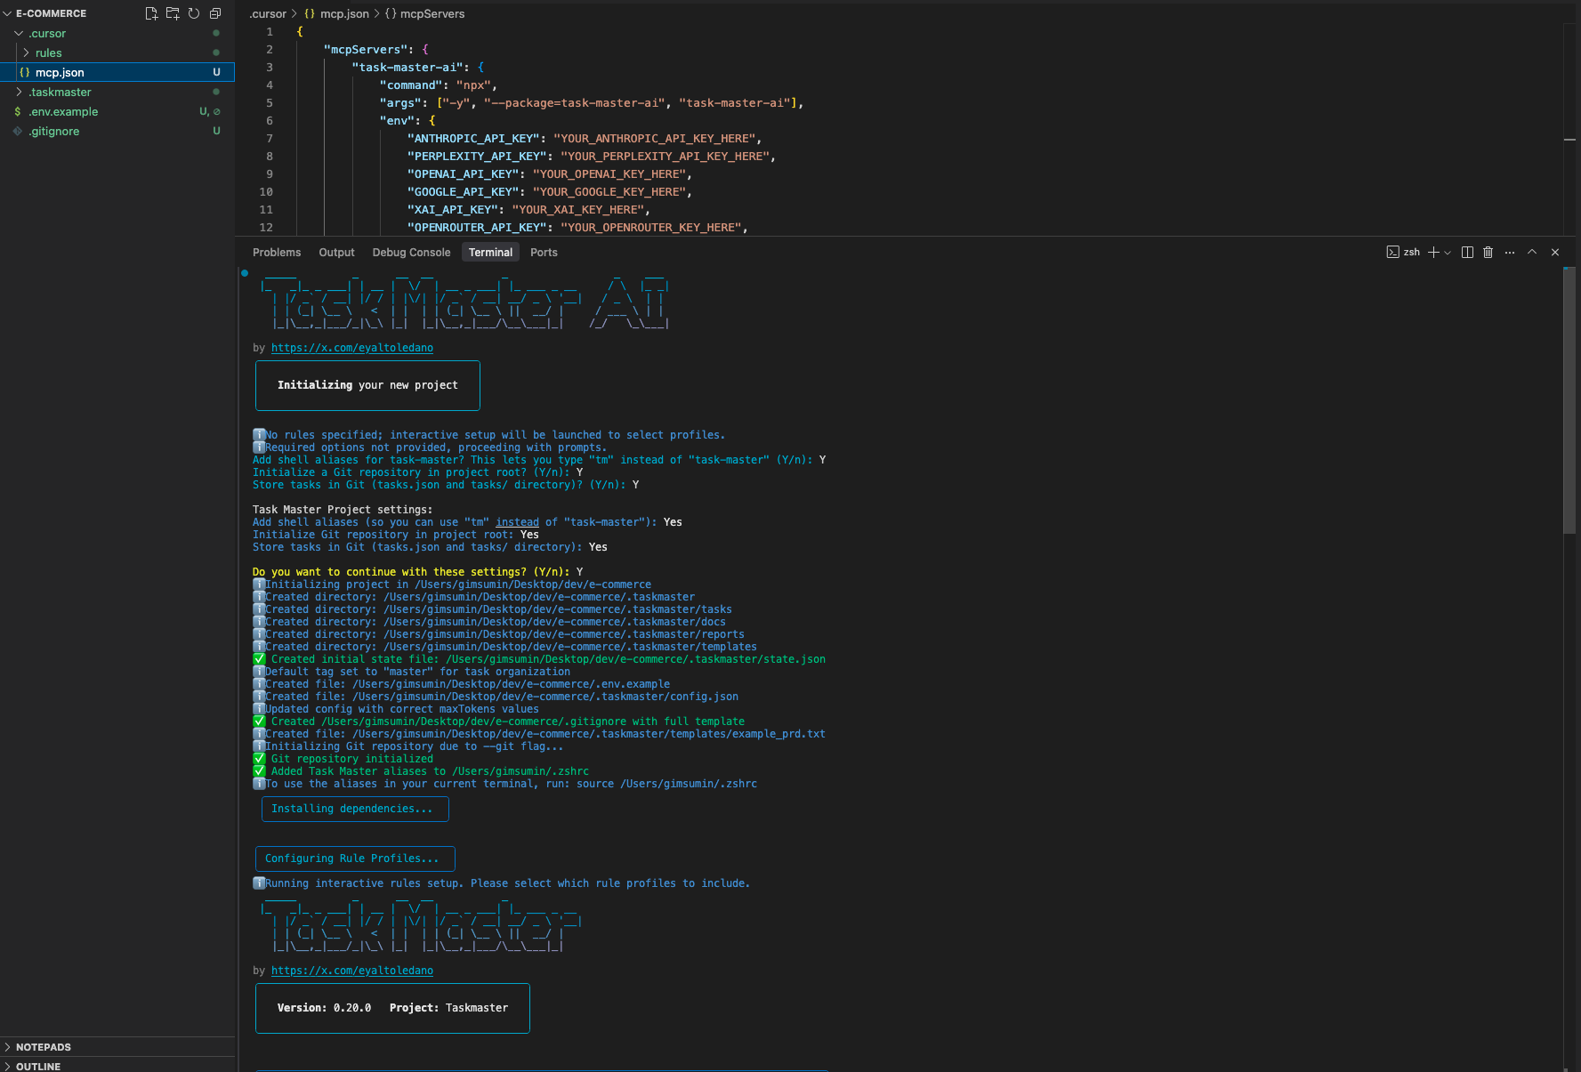Kill the terminal with the trash icon

(1488, 252)
